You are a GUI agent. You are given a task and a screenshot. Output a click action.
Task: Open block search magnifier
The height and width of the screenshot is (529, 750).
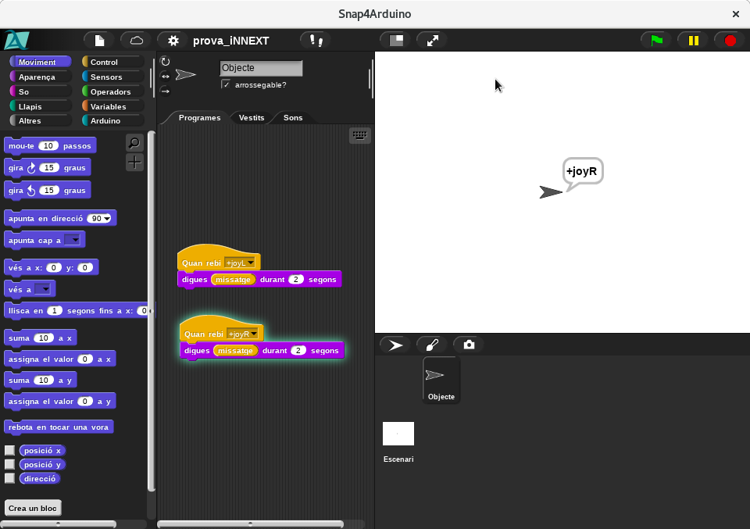pos(134,142)
